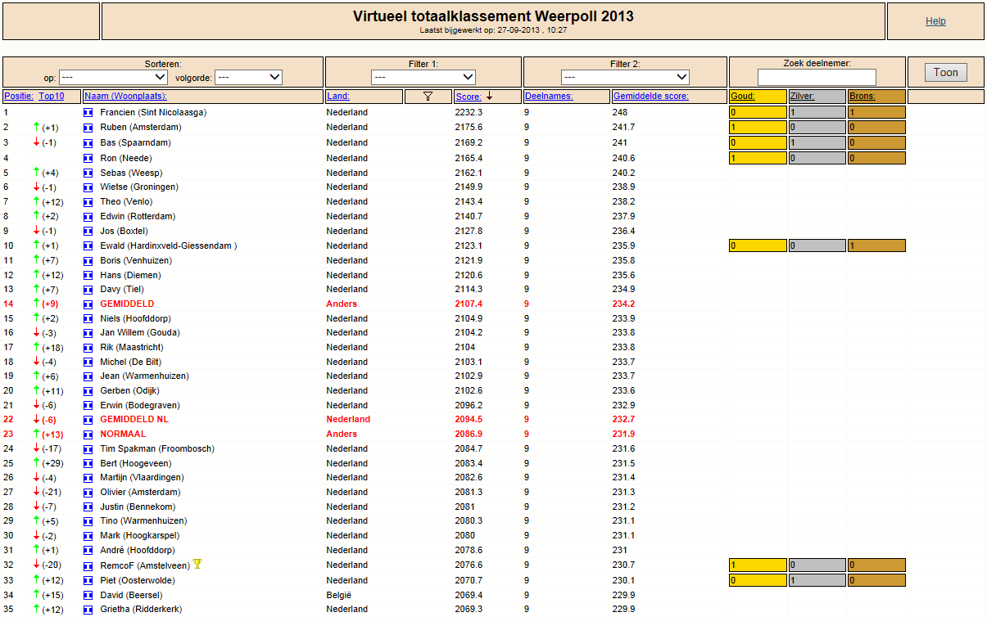Expand the Filter 2 dropdown
Image resolution: width=987 pixels, height=617 pixels.
(x=625, y=77)
